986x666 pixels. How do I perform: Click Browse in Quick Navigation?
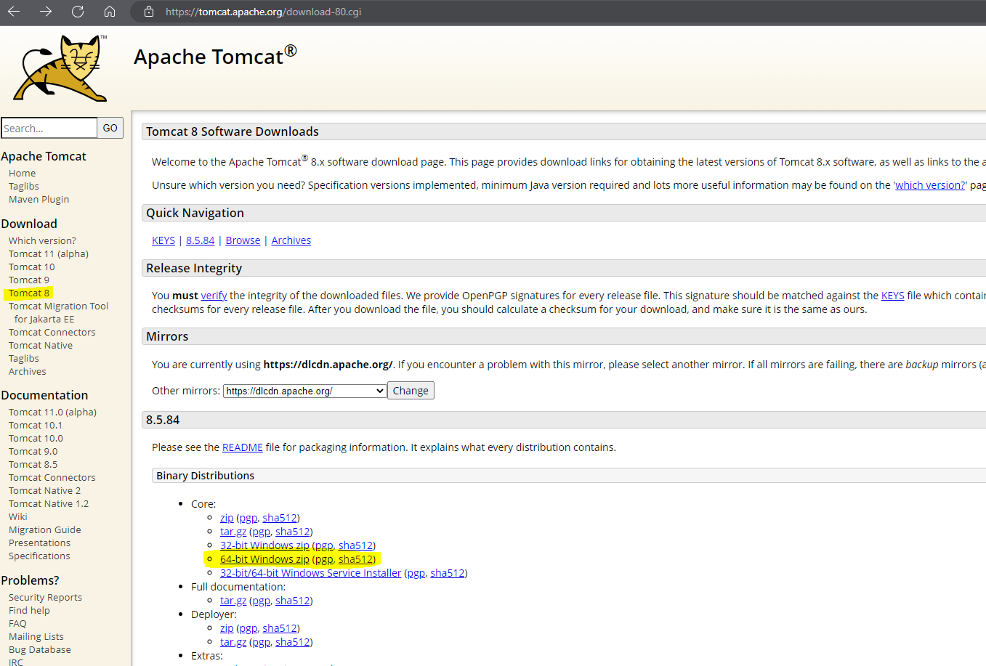tap(243, 240)
